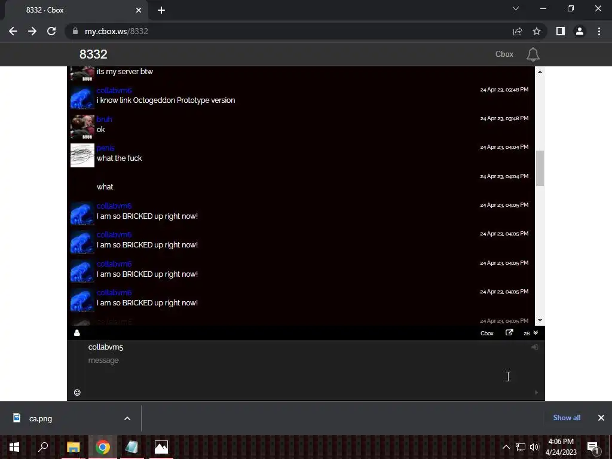Open Chrome tab search chevron
The width and height of the screenshot is (612, 459).
coord(516,8)
